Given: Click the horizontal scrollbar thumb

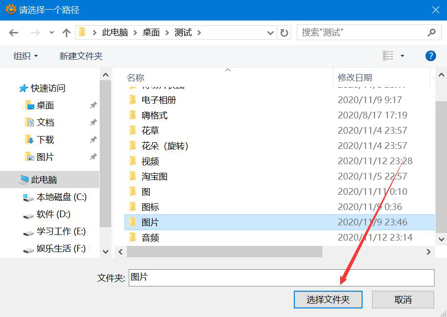Looking at the screenshot, I should (225, 252).
